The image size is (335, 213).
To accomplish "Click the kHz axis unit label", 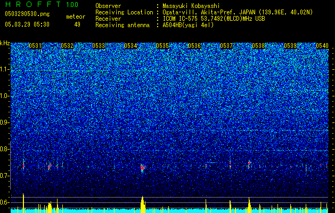I will pyautogui.click(x=5, y=43).
